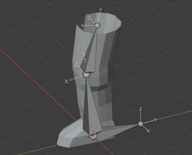Select the middle knee joint sphere
The height and width of the screenshot is (155, 192).
click(86, 75)
